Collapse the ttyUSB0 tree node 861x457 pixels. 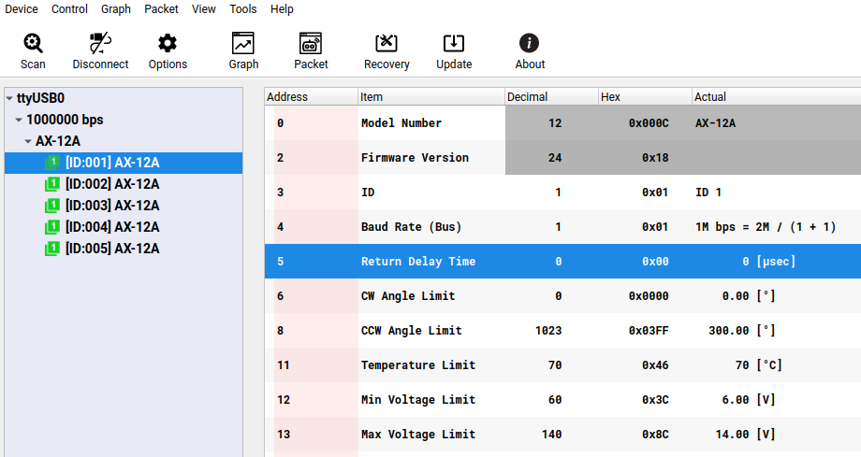tap(9, 99)
